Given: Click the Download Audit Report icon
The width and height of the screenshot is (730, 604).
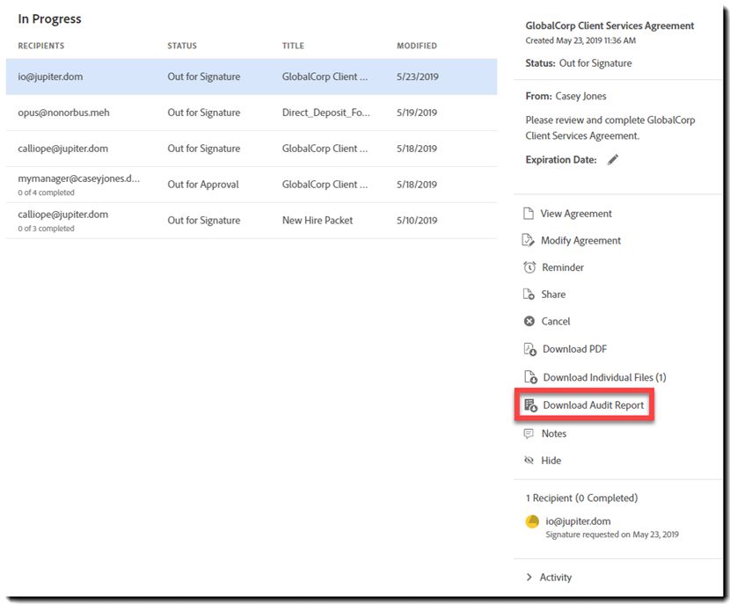Looking at the screenshot, I should 530,405.
